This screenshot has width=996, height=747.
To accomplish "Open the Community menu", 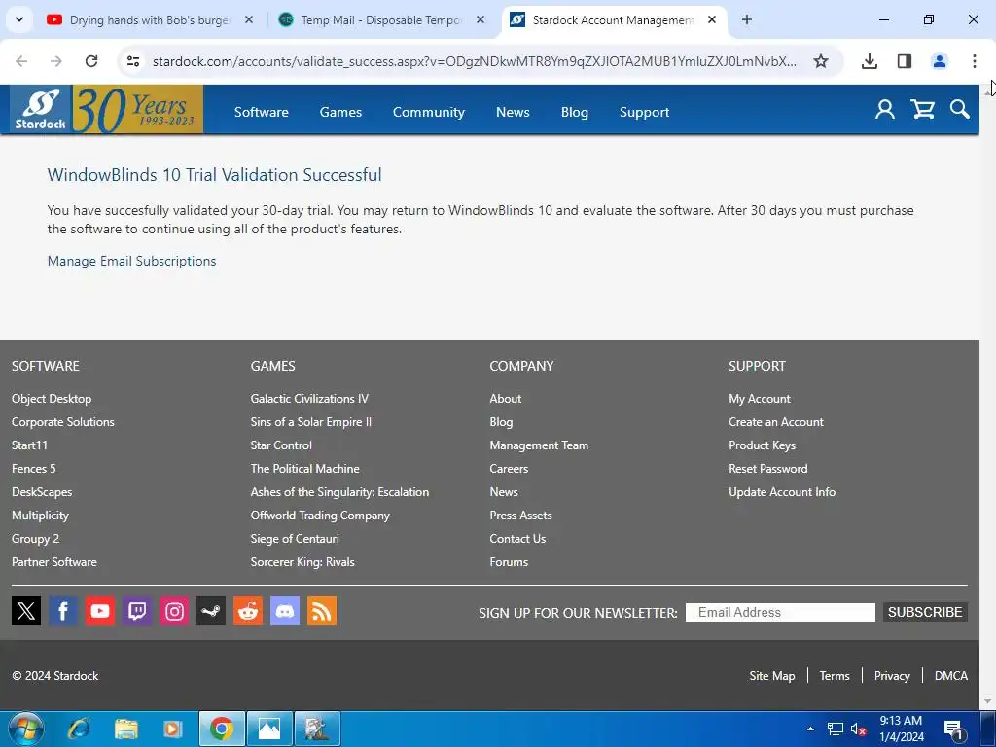I will point(429,112).
